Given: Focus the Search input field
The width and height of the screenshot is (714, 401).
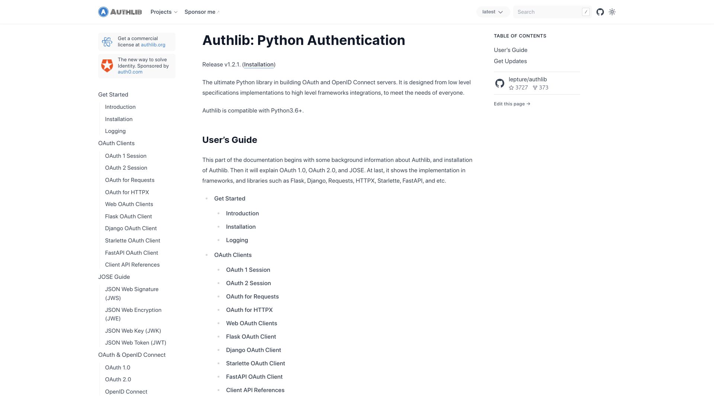Looking at the screenshot, I should tap(552, 12).
